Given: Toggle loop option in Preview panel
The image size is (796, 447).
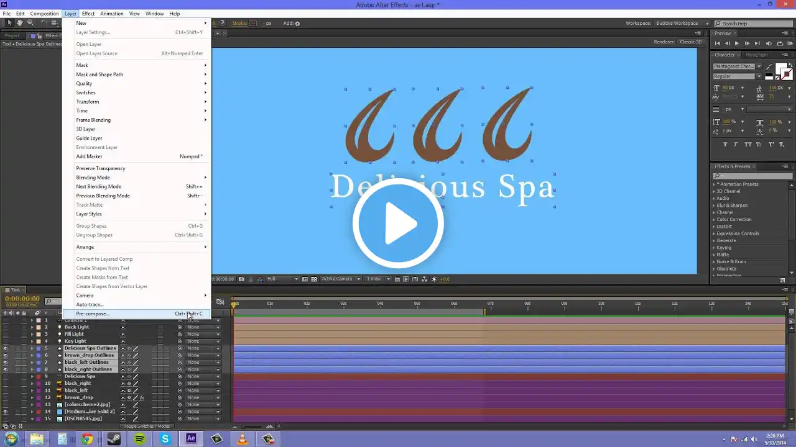Looking at the screenshot, I should click(779, 43).
